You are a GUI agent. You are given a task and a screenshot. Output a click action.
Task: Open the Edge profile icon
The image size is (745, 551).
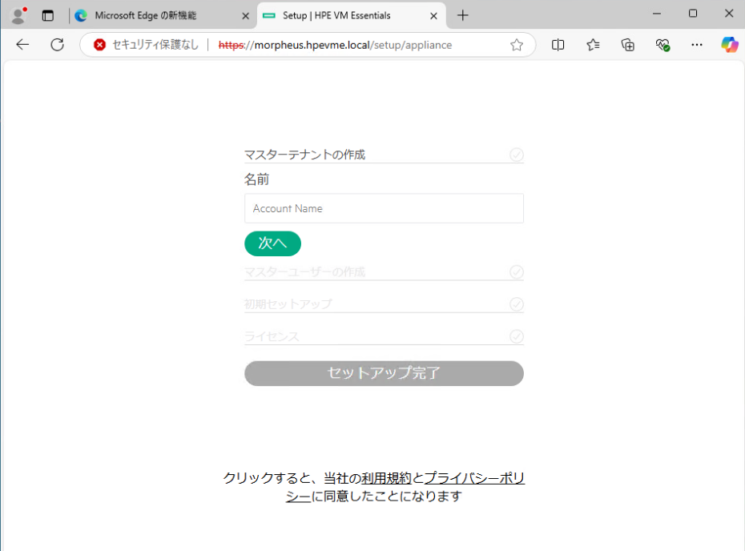click(18, 15)
